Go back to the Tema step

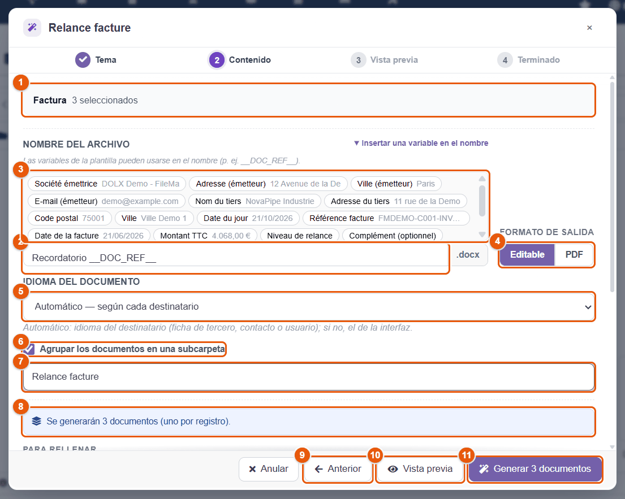coord(96,60)
